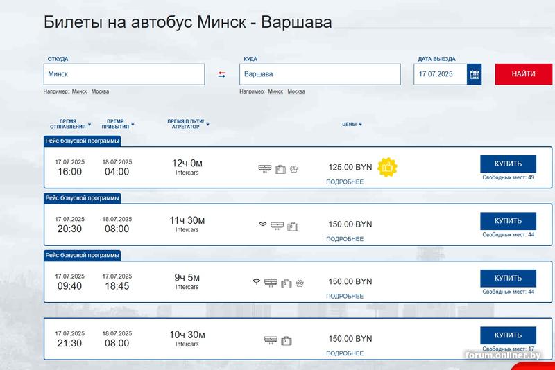Click travel time 11ч 30м

click(187, 220)
